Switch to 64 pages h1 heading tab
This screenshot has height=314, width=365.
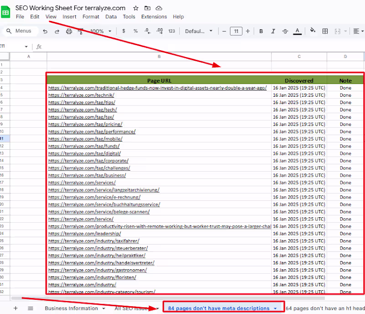pyautogui.click(x=325, y=308)
